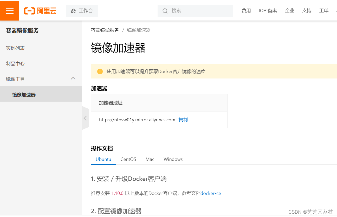Click the 镜像加速器 page heading
This screenshot has width=337, height=217.
(x=118, y=48)
